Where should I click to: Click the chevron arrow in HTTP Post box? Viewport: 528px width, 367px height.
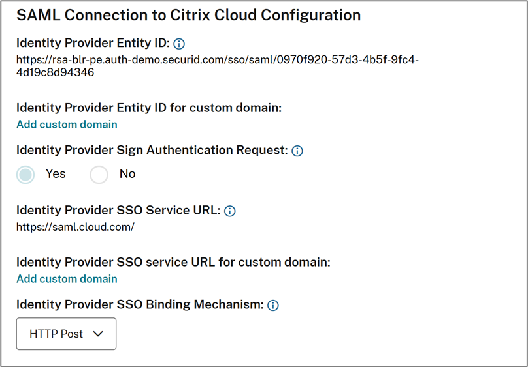pos(98,334)
